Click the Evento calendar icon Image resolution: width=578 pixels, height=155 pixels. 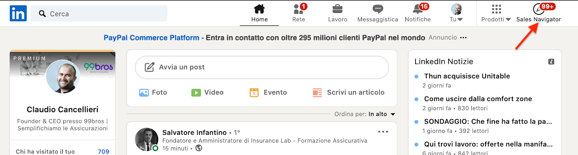pos(254,93)
